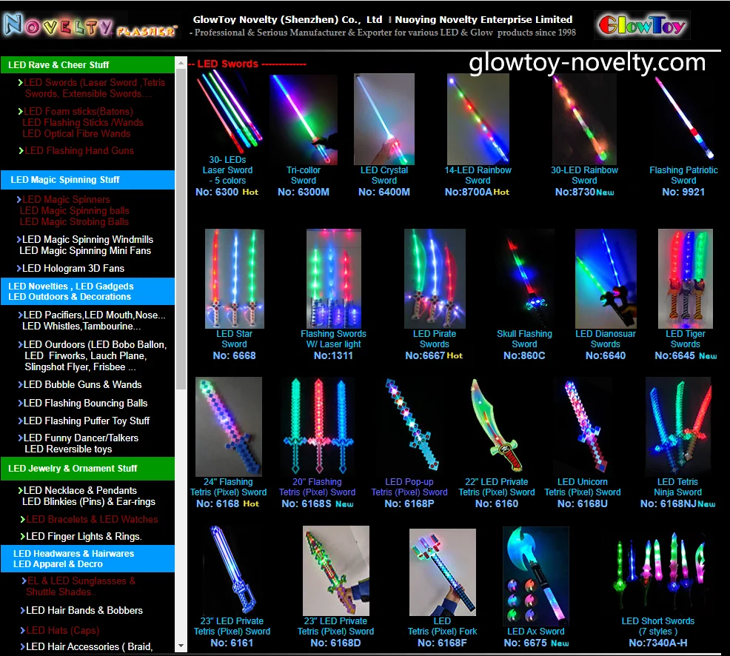Select the LED Magic Spinning Stuff category
The width and height of the screenshot is (730, 656).
(87, 180)
